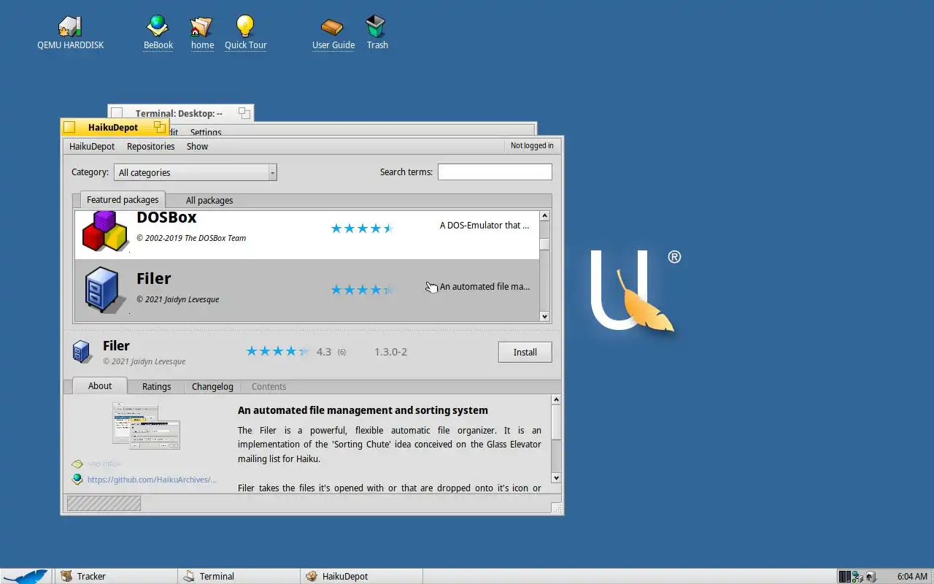The image size is (934, 584).
Task: Click the Filer star rating in details header
Action: [277, 352]
